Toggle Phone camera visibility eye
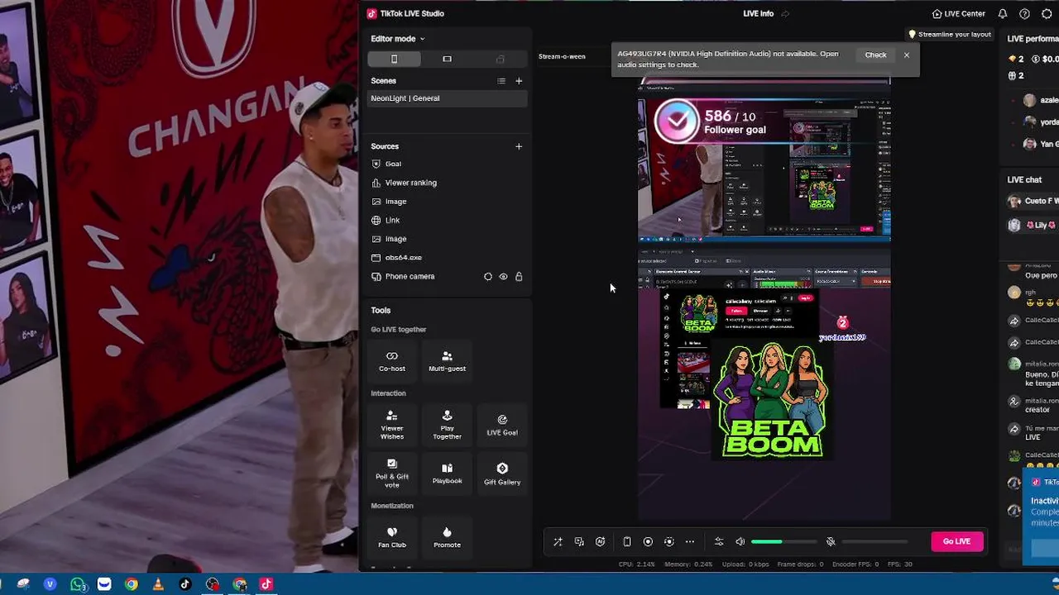Image resolution: width=1059 pixels, height=595 pixels. pyautogui.click(x=503, y=277)
